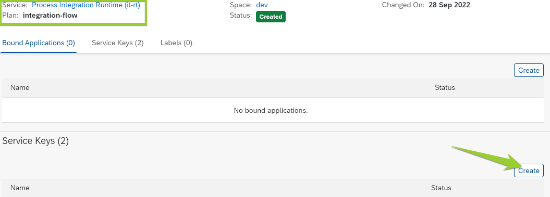Click the 28 Sep 2022 date
The height and width of the screenshot is (197, 550).
tap(449, 5)
